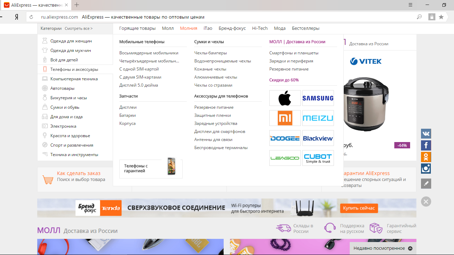
Task: Switch to the 'Hi-Tech' tab
Action: [x=260, y=28]
